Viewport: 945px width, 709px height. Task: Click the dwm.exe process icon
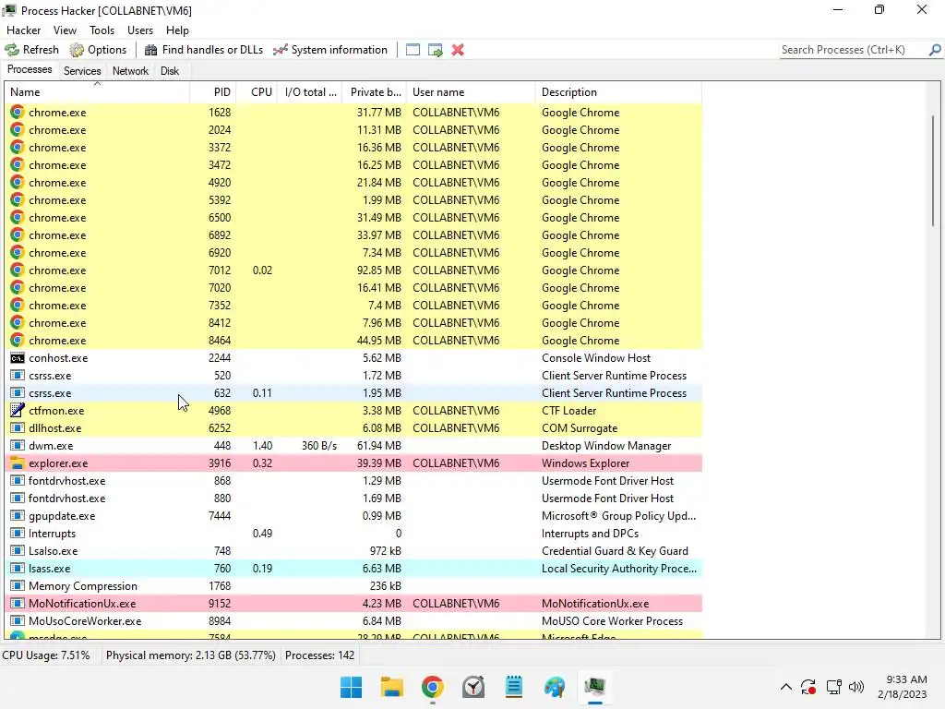point(18,446)
